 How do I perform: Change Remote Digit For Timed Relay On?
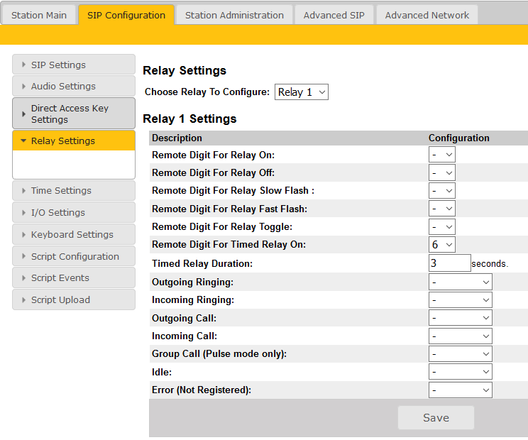point(441,245)
